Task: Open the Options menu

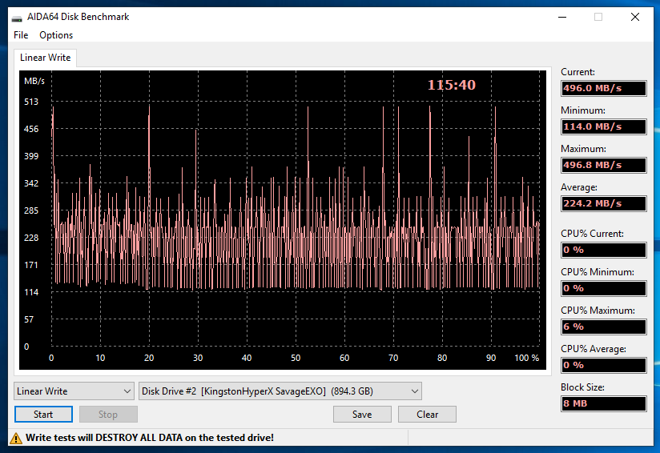Action: [x=56, y=35]
